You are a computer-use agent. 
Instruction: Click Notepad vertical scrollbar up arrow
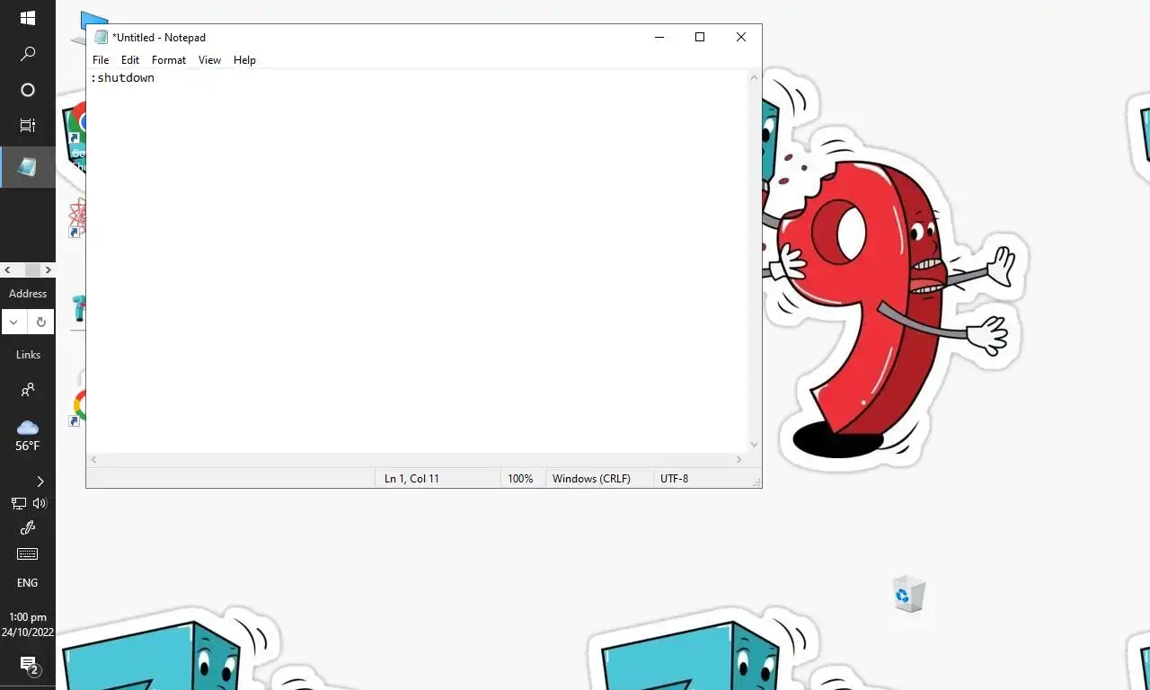click(x=755, y=78)
